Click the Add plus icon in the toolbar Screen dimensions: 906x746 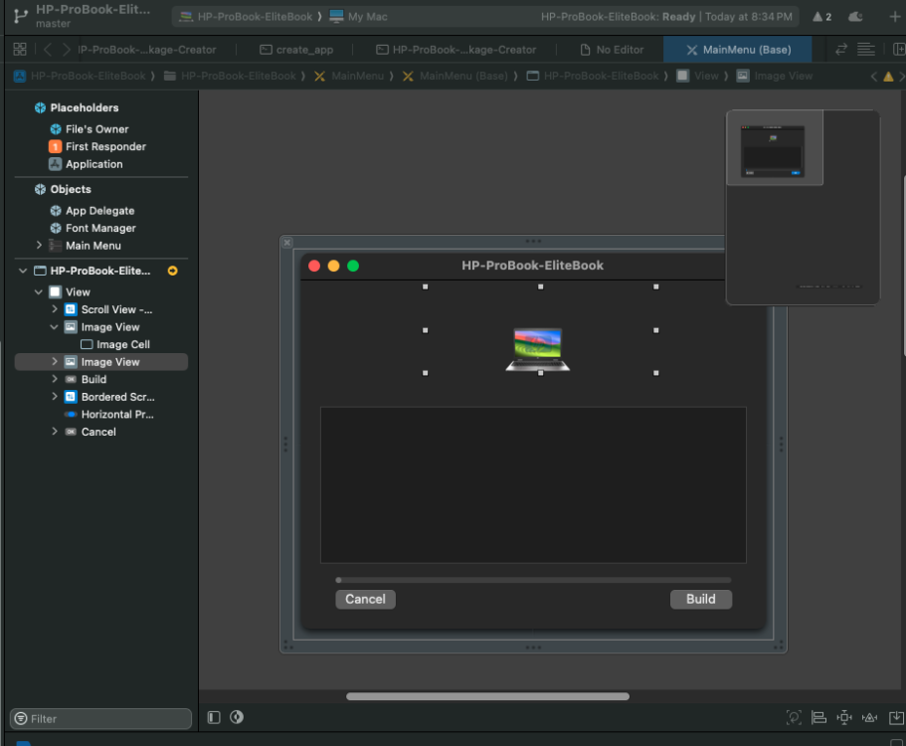pos(894,16)
